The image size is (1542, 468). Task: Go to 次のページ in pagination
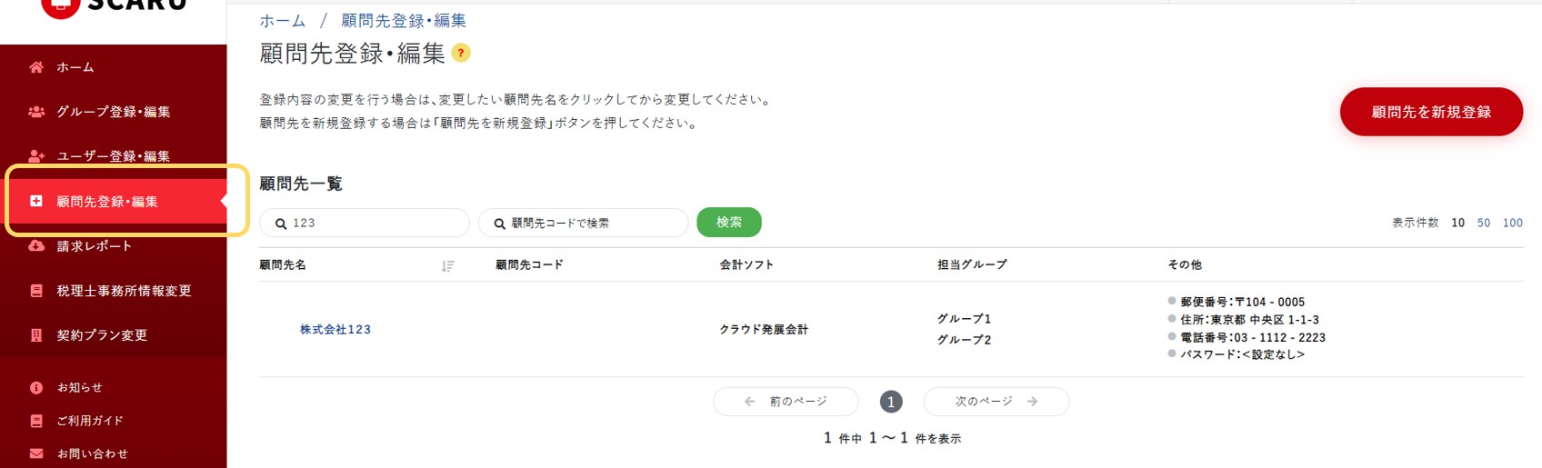(996, 402)
